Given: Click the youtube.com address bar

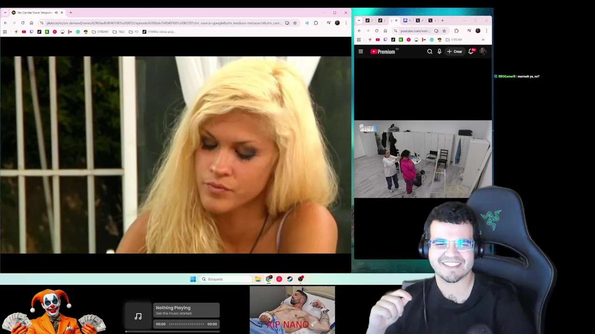Looking at the screenshot, I should (415, 31).
